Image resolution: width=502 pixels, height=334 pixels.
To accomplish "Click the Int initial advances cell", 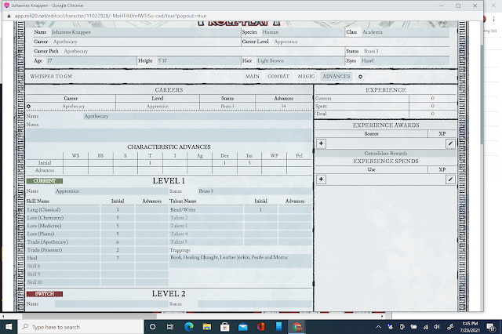I will pos(249,163).
